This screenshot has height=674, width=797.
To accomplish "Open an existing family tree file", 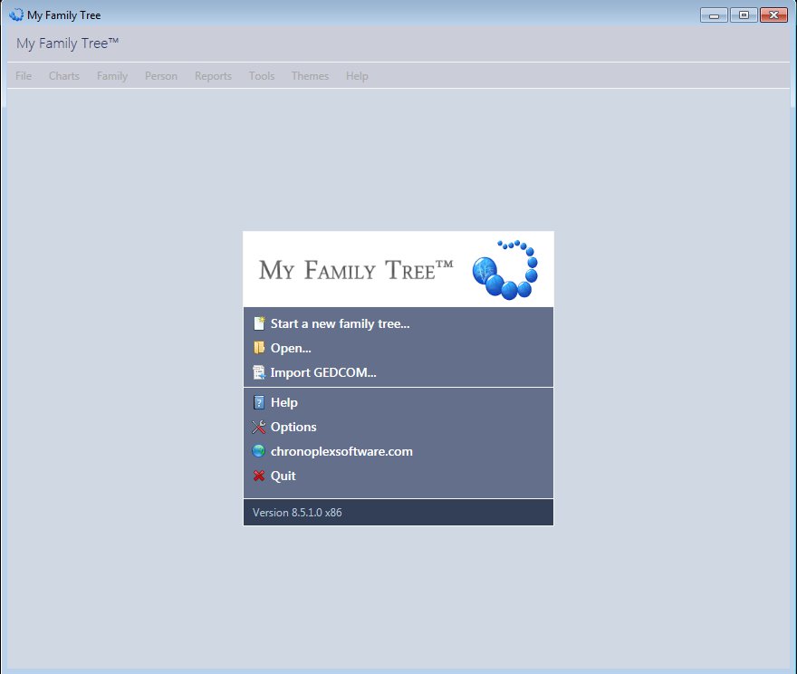I will click(x=290, y=348).
